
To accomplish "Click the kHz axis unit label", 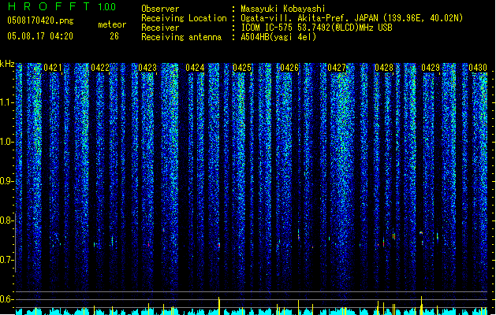I will point(7,64).
